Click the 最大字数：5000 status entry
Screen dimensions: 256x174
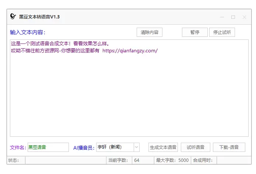[x=172, y=160]
